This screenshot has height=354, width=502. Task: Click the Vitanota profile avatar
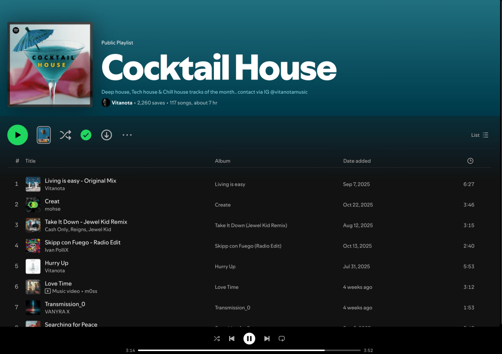(106, 102)
